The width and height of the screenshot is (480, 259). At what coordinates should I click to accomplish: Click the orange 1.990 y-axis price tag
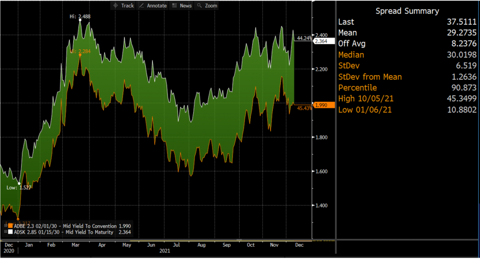(321, 104)
